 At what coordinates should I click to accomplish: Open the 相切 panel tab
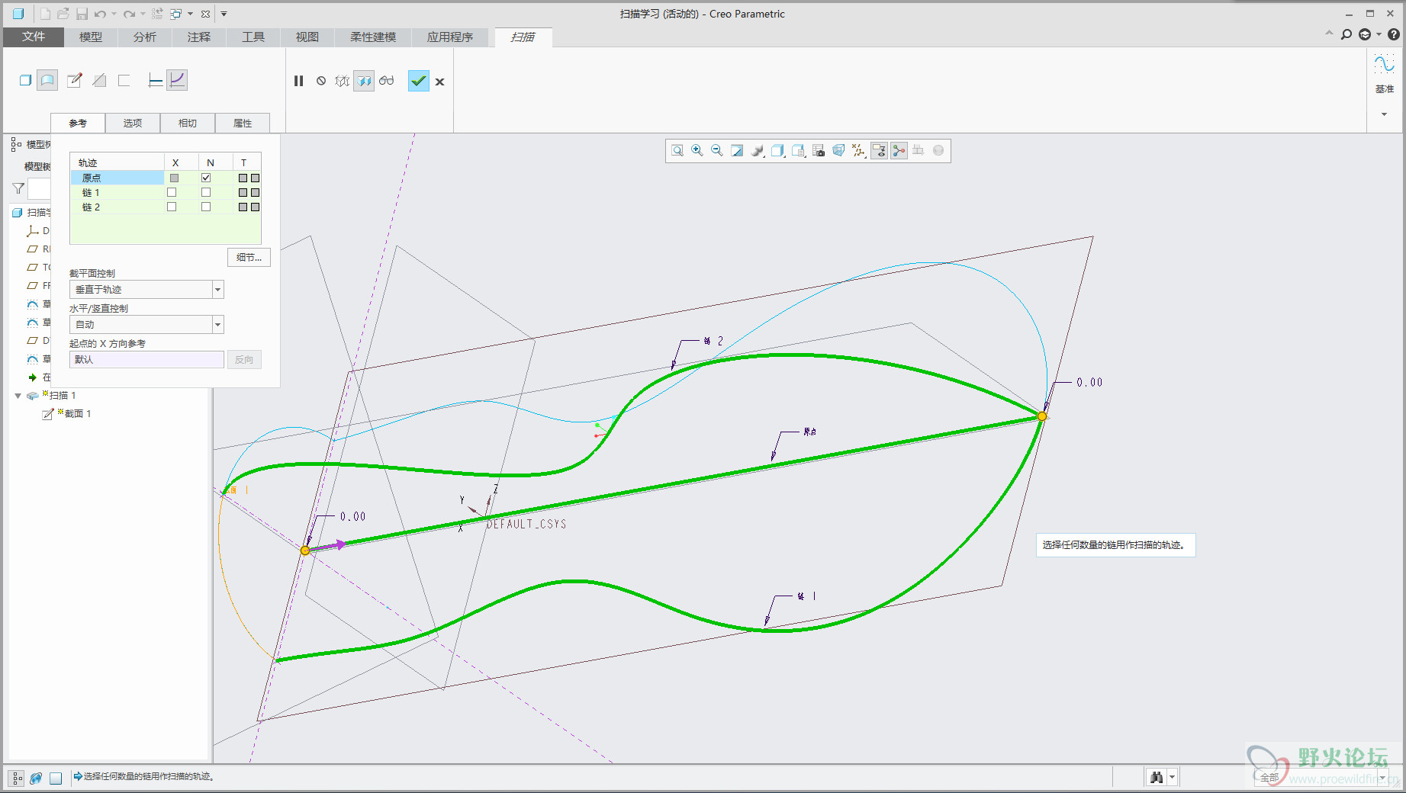[x=188, y=123]
